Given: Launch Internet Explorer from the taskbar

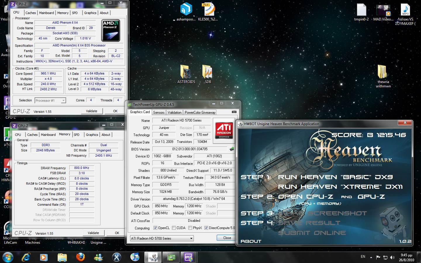Looking at the screenshot, I should [x=26, y=257].
